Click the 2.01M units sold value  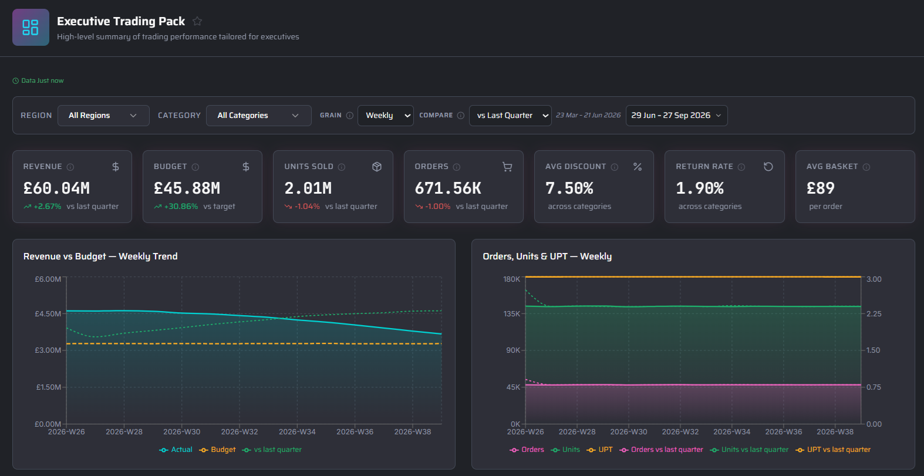pos(308,188)
